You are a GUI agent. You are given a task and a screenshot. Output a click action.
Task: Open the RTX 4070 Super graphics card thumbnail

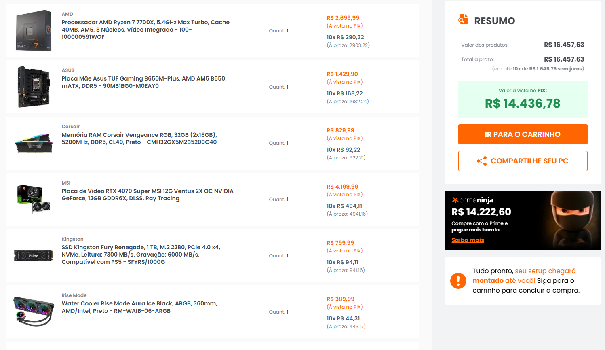click(x=34, y=199)
